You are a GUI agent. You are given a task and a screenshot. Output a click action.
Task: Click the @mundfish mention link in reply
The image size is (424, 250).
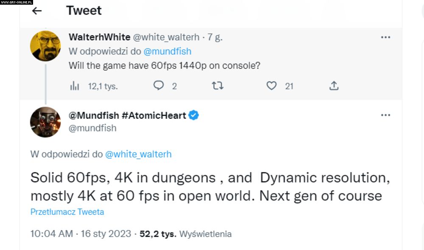click(167, 51)
